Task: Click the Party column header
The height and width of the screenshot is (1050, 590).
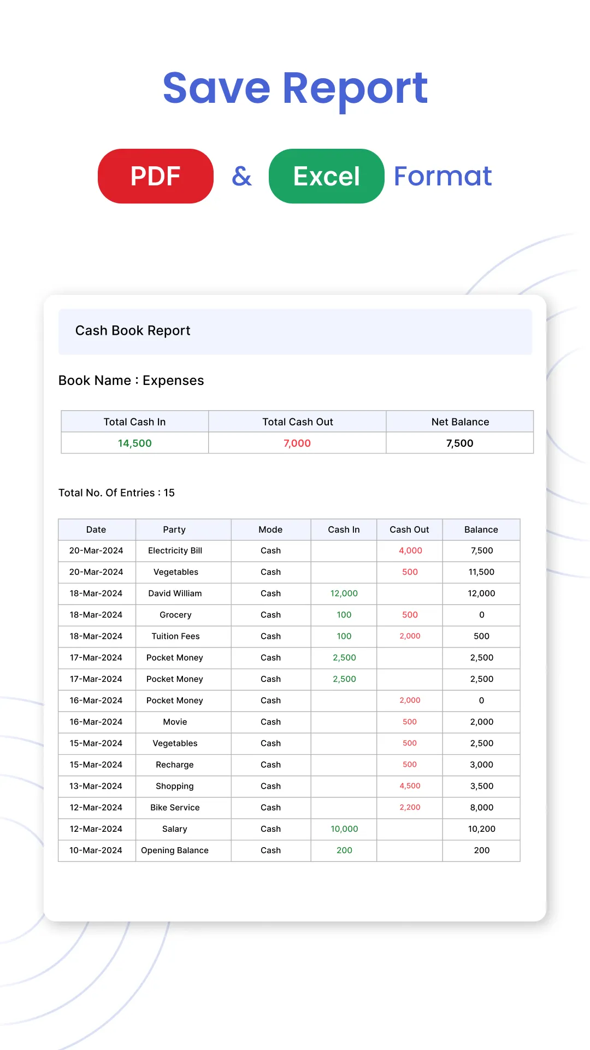Action: [x=184, y=529]
